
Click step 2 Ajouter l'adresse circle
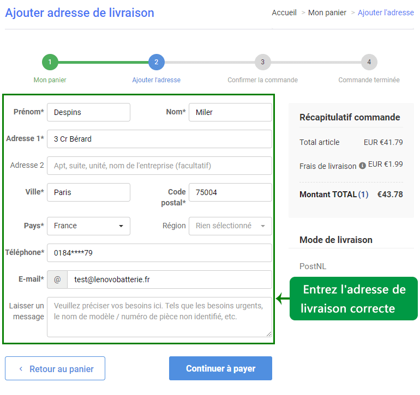(x=156, y=62)
